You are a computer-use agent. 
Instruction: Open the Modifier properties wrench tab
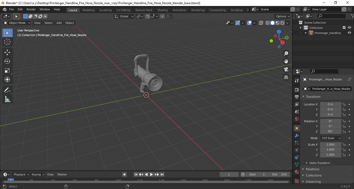pos(296,136)
